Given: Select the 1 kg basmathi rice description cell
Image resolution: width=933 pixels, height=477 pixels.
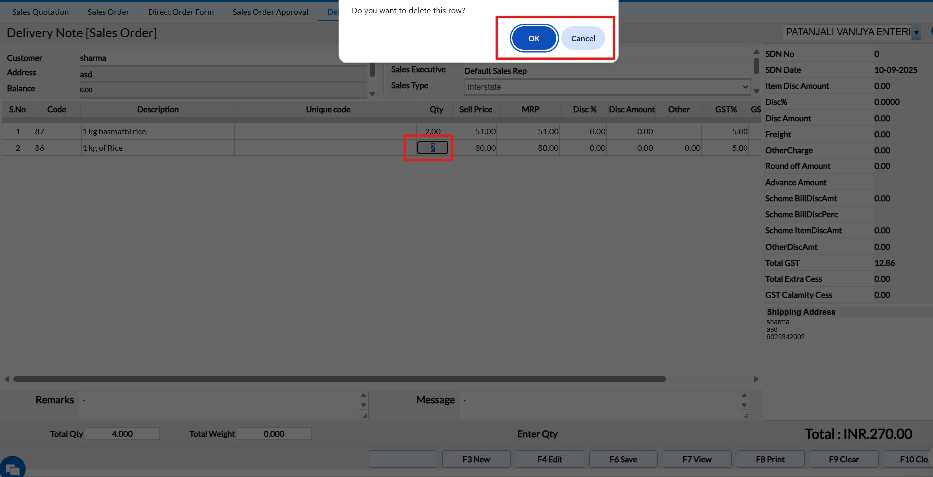Looking at the screenshot, I should point(158,131).
